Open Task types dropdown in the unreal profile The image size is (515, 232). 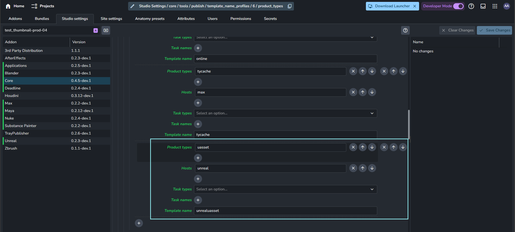[286, 189]
